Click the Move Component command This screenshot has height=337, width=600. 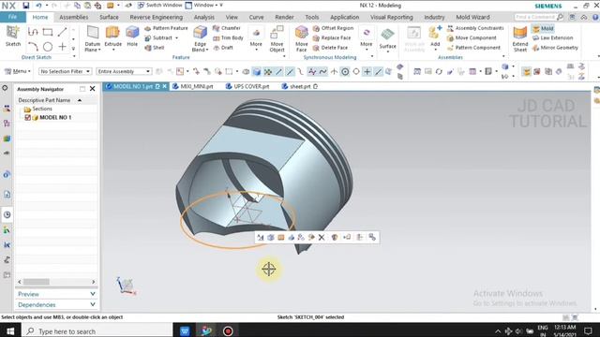pyautogui.click(x=472, y=37)
